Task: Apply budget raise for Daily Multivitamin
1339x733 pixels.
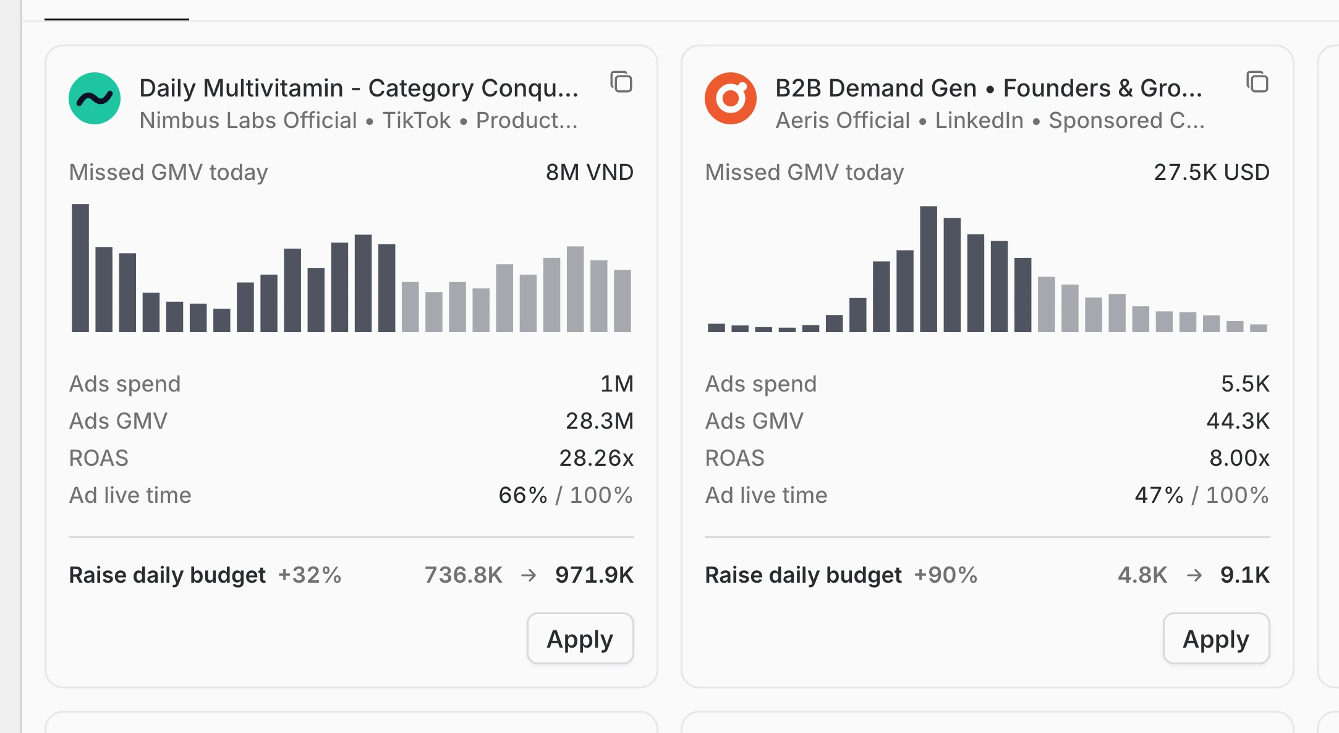Action: coord(580,638)
